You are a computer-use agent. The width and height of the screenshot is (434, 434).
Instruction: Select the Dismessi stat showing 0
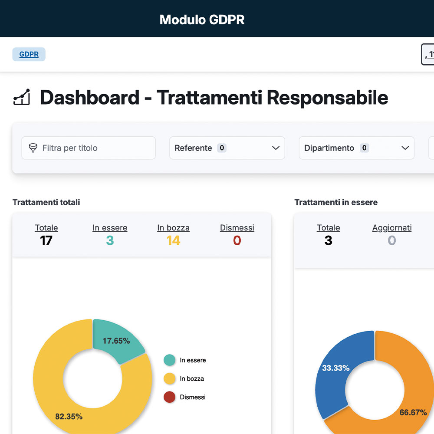point(237,228)
